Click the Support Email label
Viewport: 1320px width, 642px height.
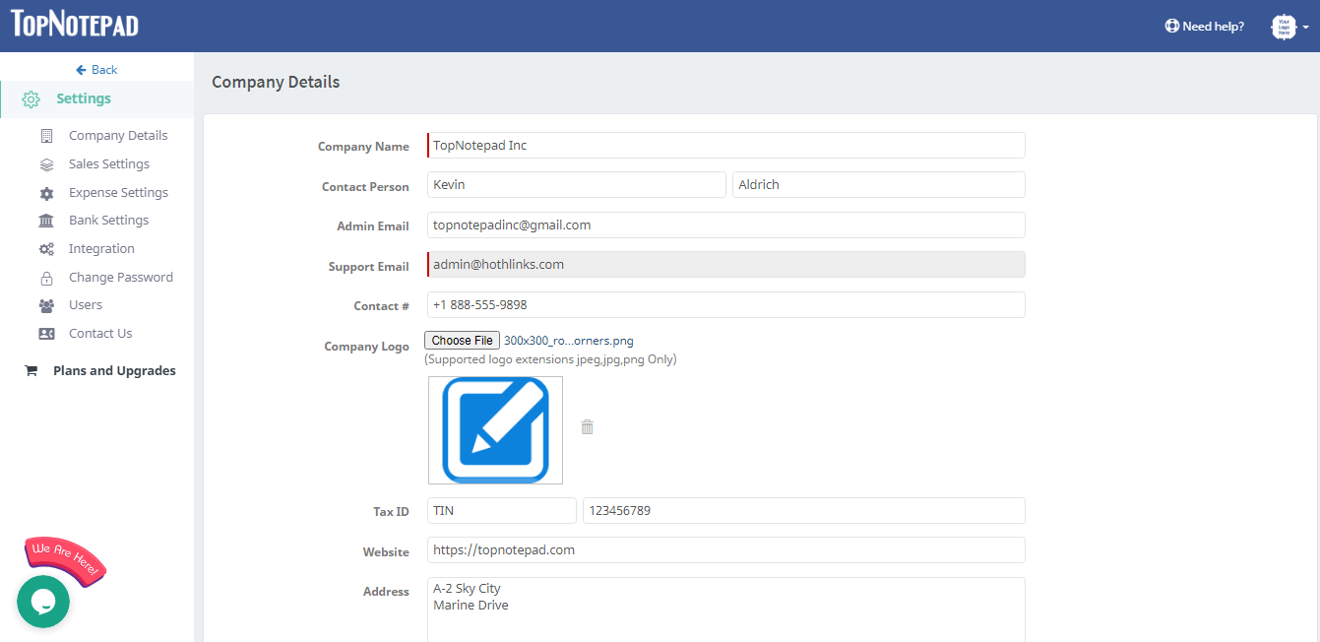(x=369, y=267)
